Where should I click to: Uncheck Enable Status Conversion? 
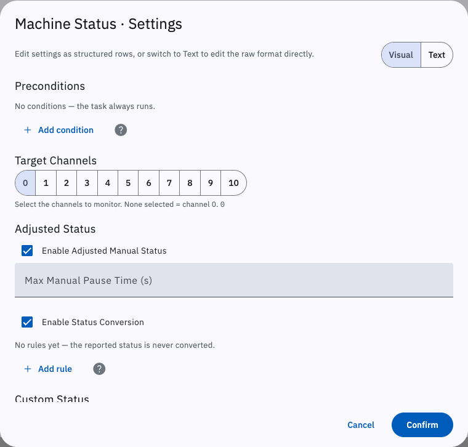click(27, 322)
